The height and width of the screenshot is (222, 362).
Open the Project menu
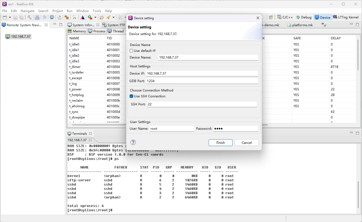pyautogui.click(x=58, y=11)
